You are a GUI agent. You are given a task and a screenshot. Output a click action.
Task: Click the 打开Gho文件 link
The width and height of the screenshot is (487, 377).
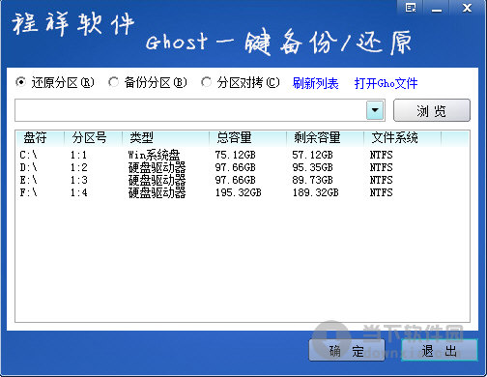pos(386,83)
